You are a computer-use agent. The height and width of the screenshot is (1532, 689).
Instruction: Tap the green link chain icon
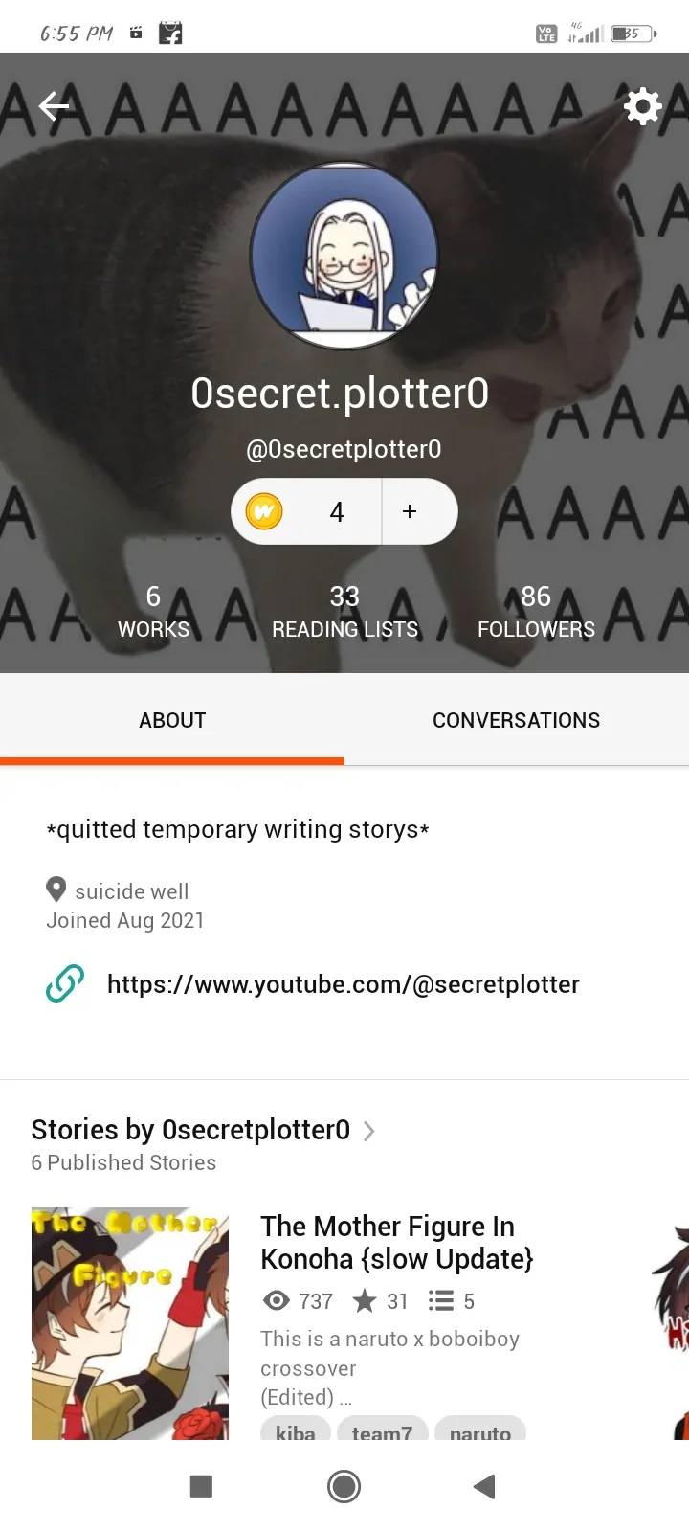pos(65,984)
